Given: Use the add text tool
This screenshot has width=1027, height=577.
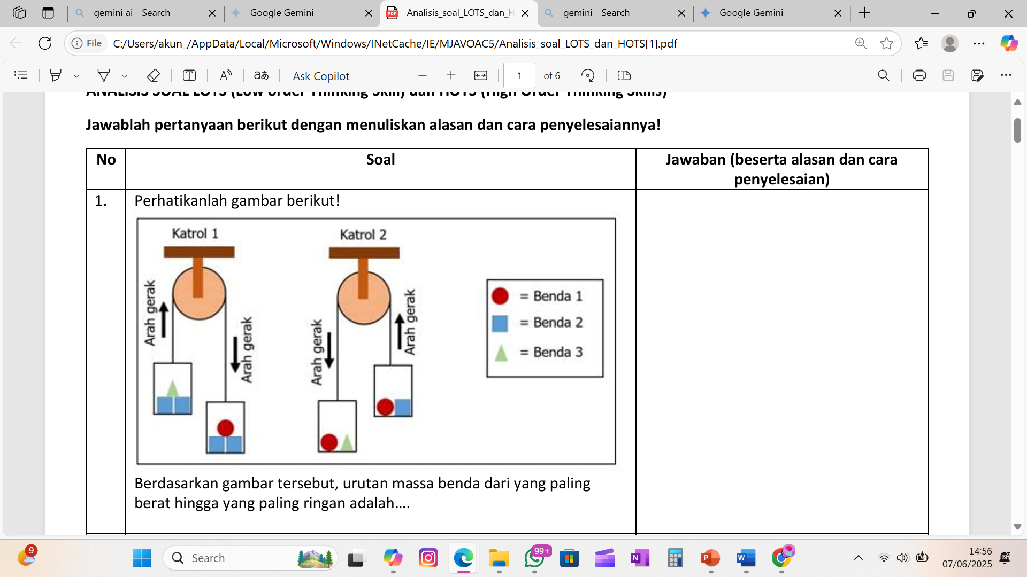Looking at the screenshot, I should (x=189, y=75).
